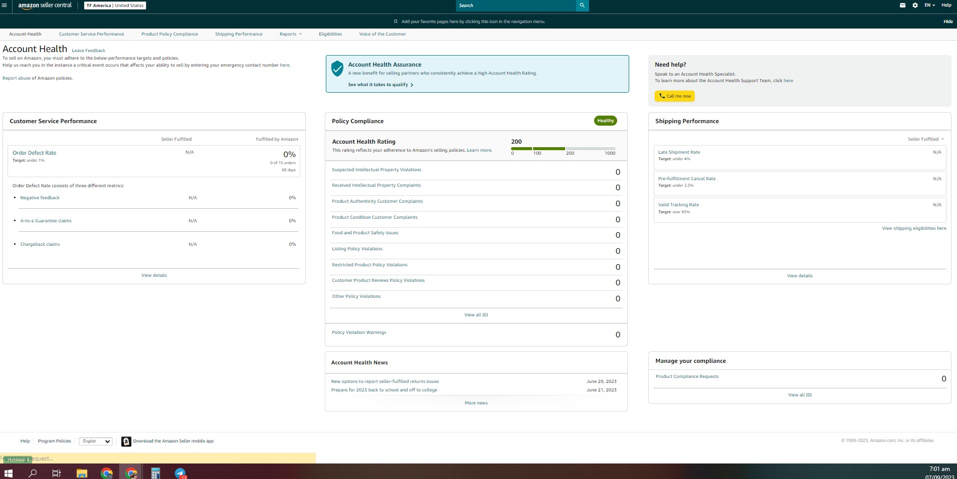Open Product Authenticity Customer Complaints

coord(377,201)
